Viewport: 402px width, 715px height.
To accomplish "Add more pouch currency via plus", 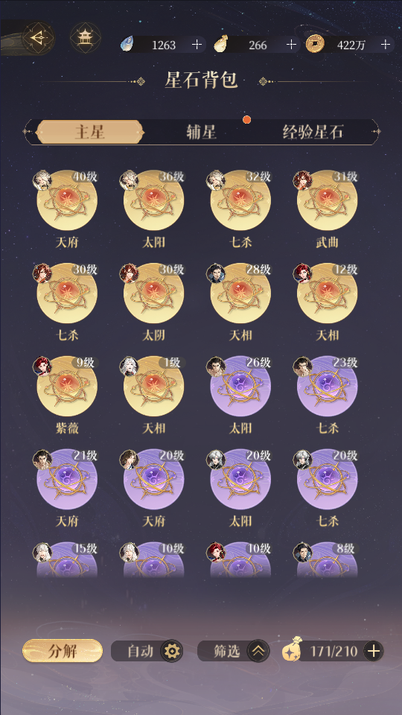I will [291, 45].
